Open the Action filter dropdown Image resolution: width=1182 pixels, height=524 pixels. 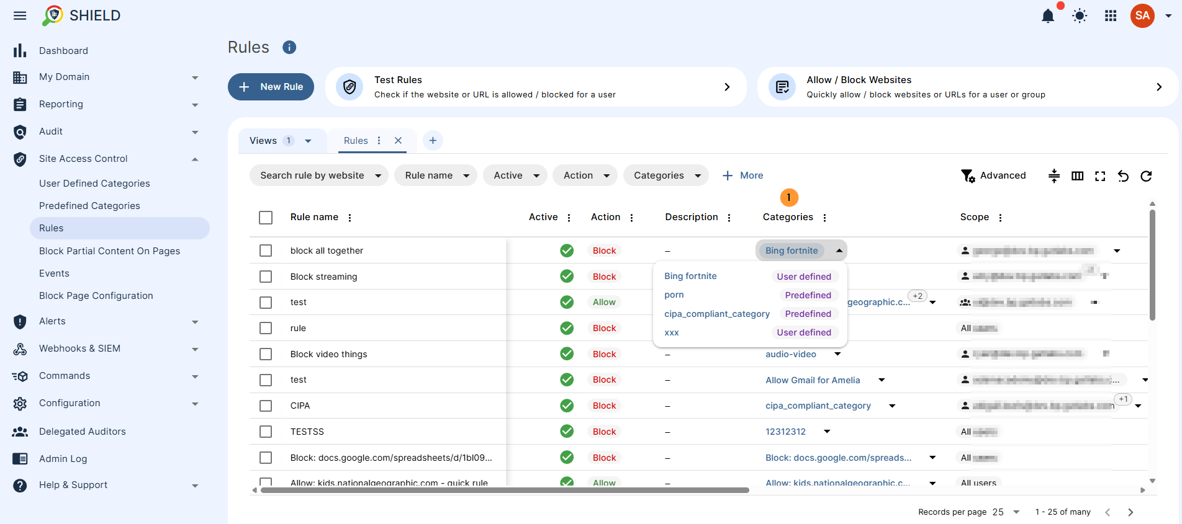(x=585, y=175)
